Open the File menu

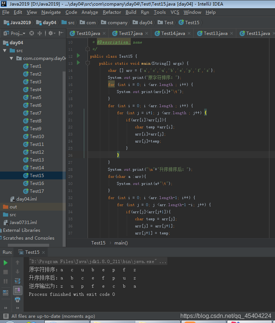point(6,12)
